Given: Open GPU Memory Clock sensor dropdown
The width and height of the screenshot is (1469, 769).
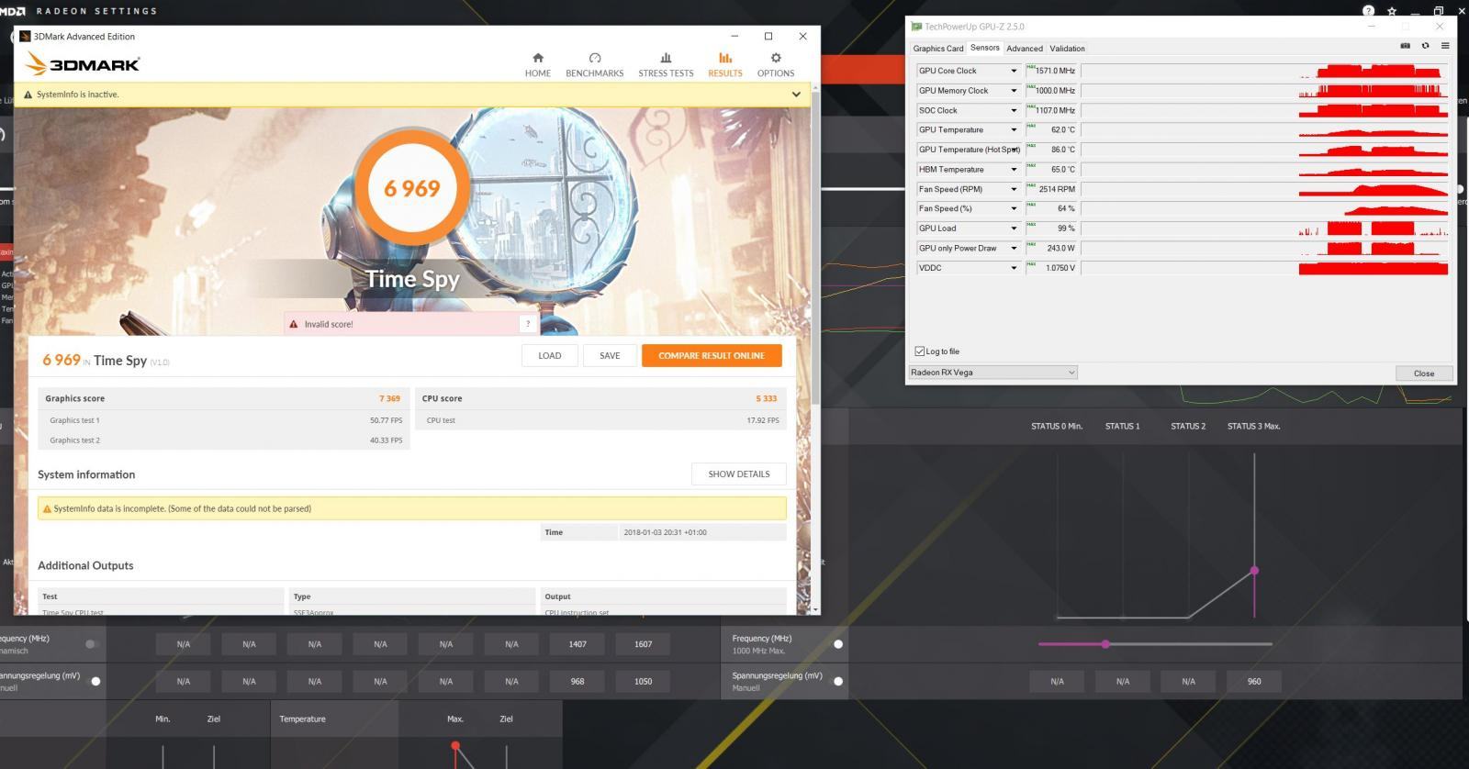Looking at the screenshot, I should point(1014,91).
